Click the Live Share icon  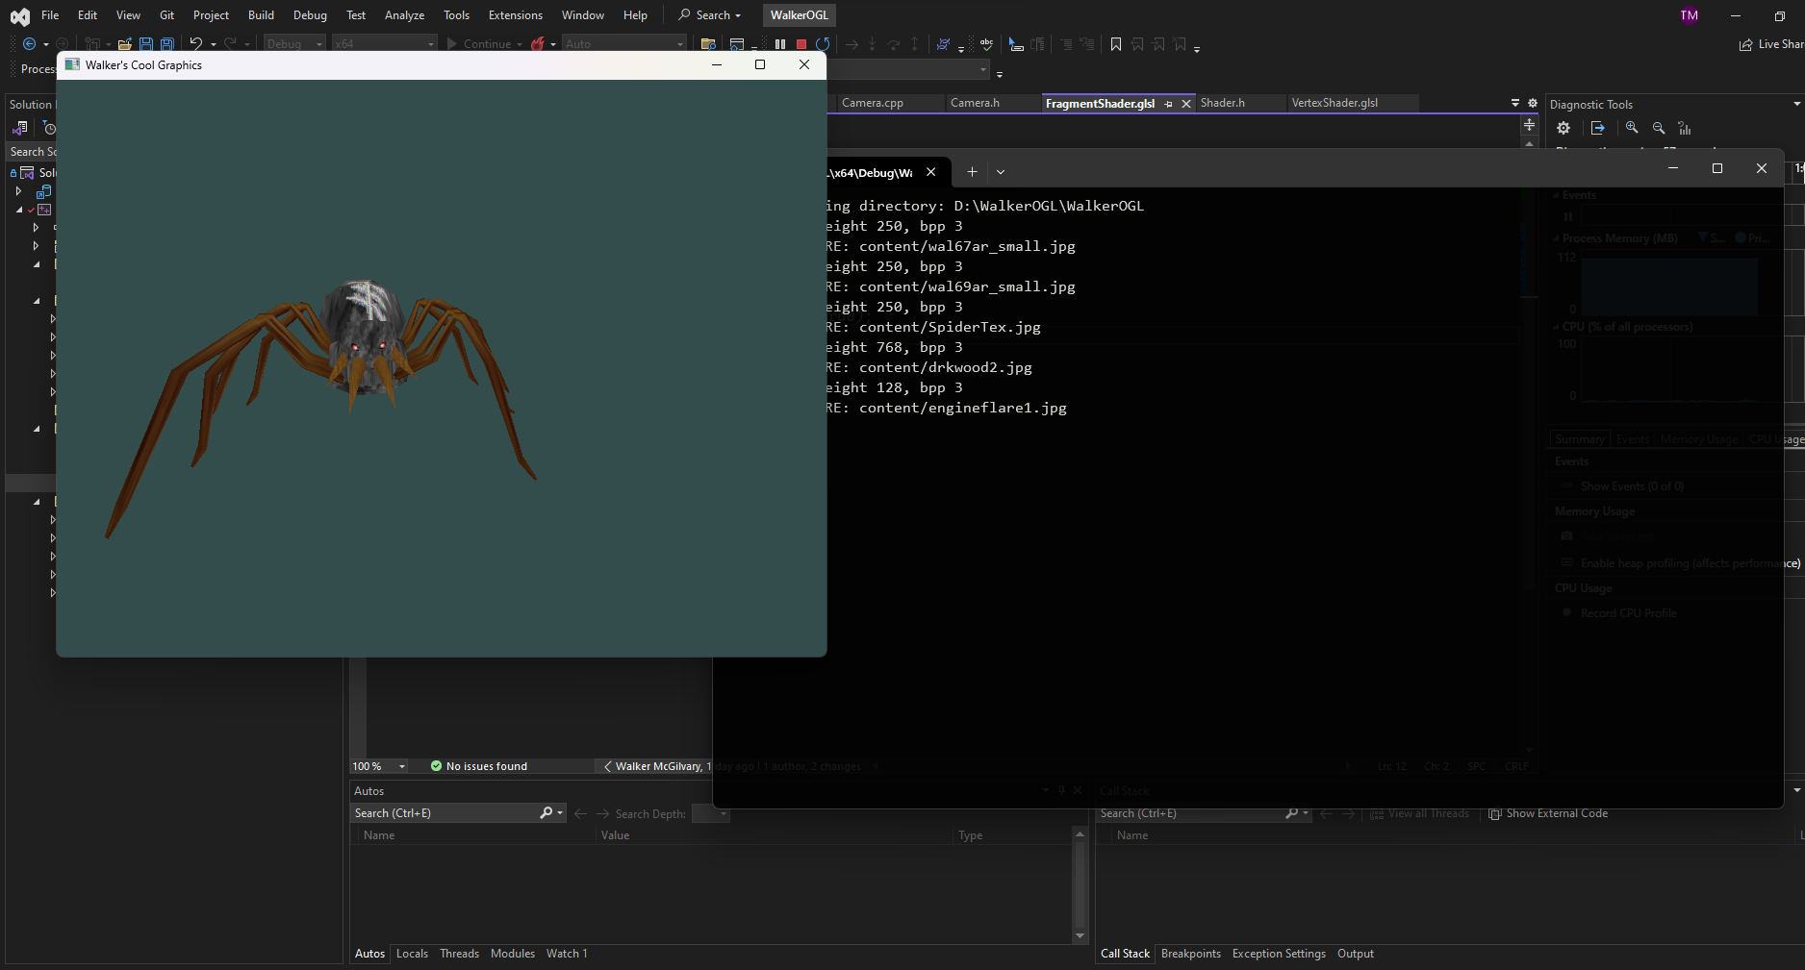pyautogui.click(x=1745, y=44)
